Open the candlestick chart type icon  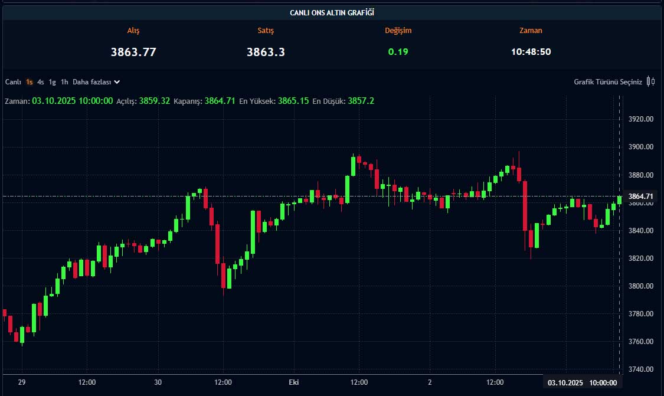pos(650,82)
